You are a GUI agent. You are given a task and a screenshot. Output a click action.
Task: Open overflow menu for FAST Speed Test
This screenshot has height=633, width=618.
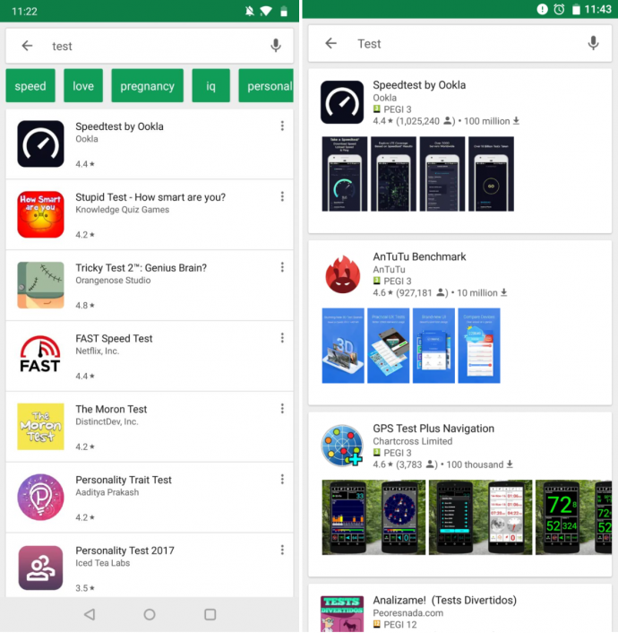point(282,338)
